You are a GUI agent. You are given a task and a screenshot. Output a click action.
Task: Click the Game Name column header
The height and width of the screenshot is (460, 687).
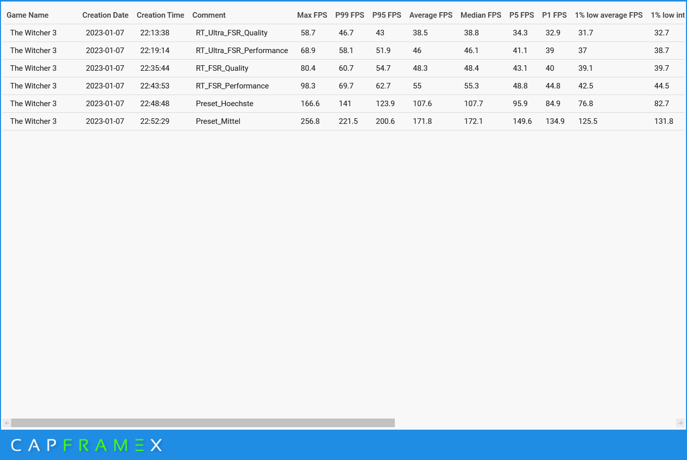(27, 15)
